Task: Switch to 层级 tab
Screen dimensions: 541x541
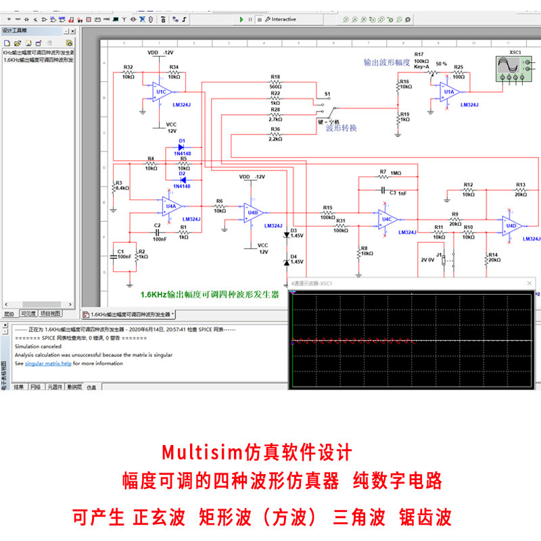Action: coord(9,314)
